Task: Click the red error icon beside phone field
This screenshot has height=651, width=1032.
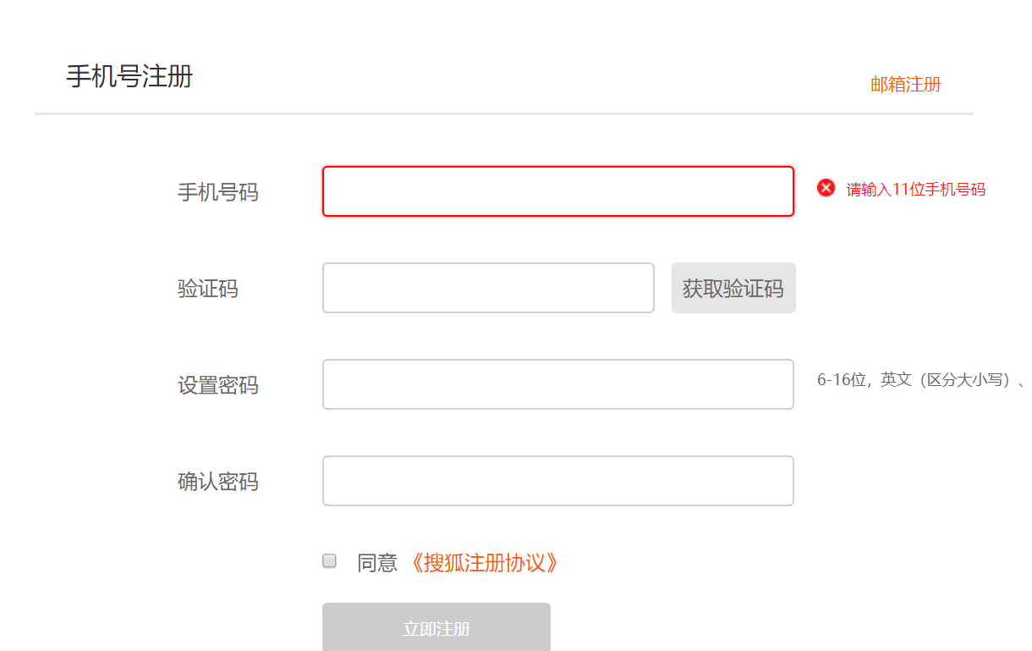Action: point(826,189)
